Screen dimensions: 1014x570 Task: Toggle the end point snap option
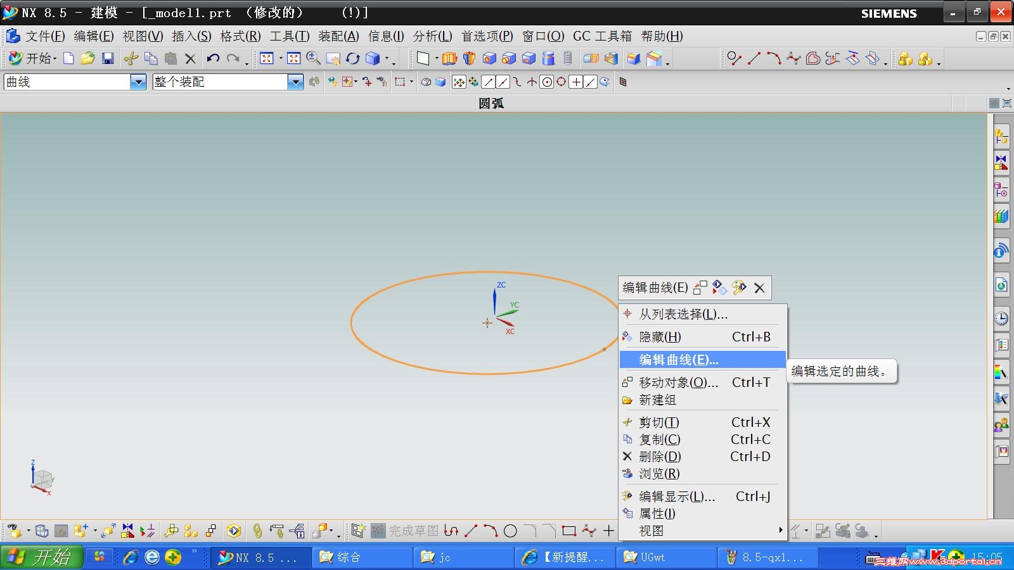488,82
